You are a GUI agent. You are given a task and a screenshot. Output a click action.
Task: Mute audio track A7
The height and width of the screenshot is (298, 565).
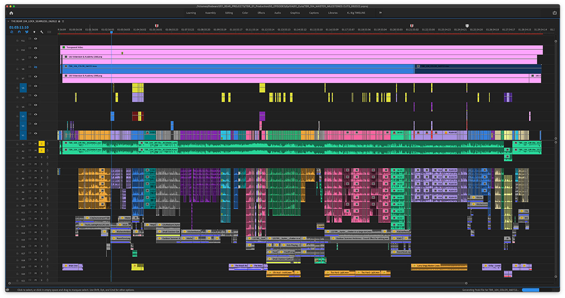pos(35,185)
